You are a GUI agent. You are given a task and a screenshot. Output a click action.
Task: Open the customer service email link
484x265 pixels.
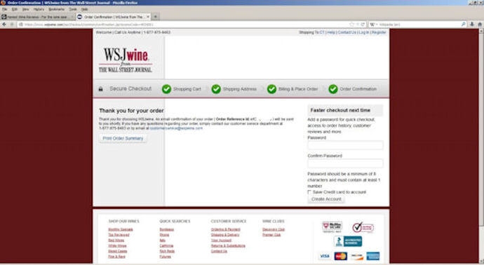point(176,128)
